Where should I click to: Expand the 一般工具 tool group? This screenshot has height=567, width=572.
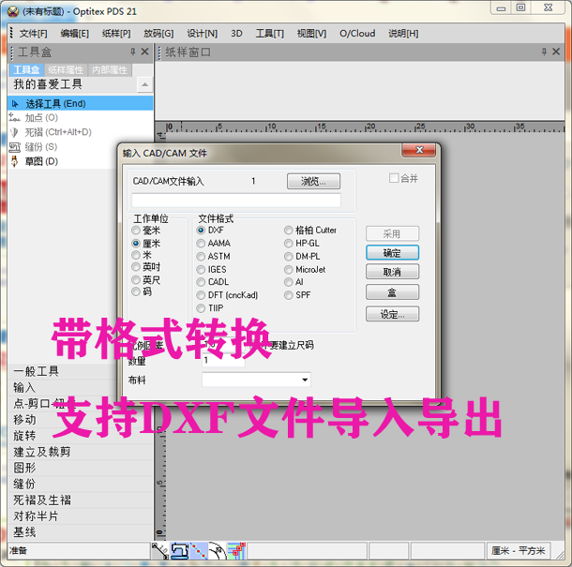(62, 371)
